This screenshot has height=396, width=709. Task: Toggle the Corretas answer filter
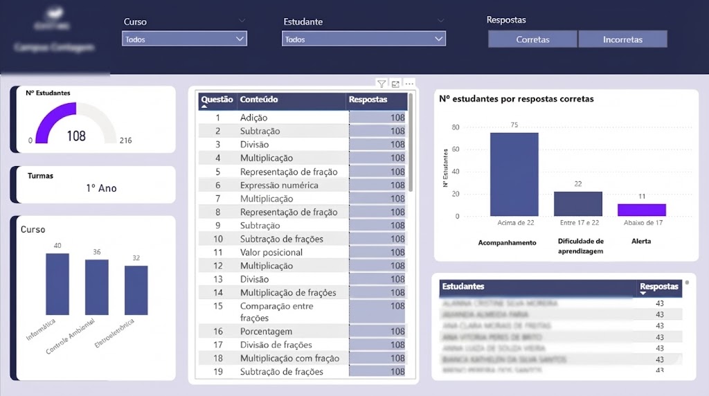click(x=532, y=39)
